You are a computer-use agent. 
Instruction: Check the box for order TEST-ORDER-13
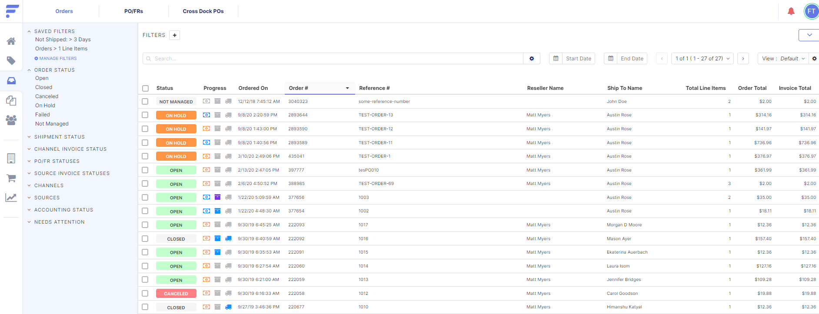tap(145, 115)
